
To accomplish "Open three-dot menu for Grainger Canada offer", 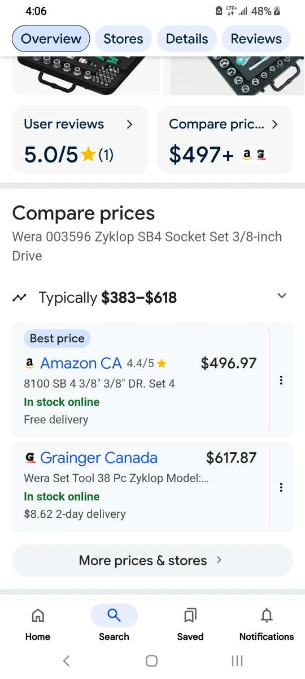I will (x=281, y=487).
